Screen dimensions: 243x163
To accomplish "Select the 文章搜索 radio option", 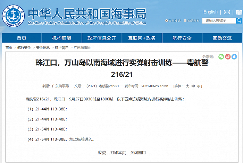I will (x=166, y=20).
